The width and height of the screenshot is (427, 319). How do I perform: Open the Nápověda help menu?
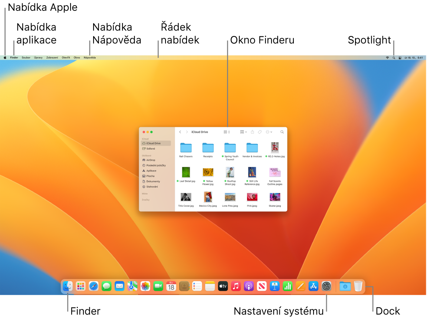click(90, 58)
